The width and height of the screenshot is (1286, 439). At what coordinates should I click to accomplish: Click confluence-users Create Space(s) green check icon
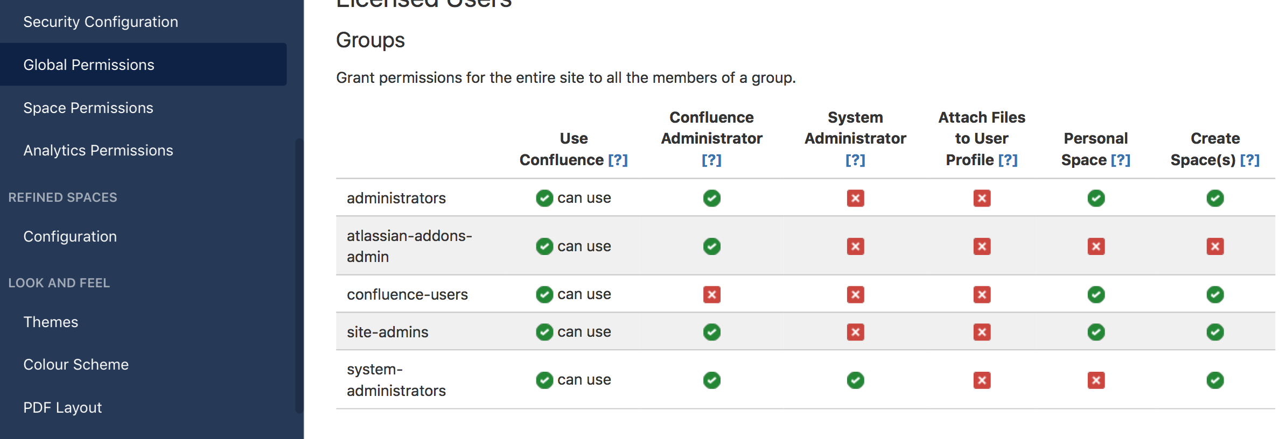[1215, 294]
